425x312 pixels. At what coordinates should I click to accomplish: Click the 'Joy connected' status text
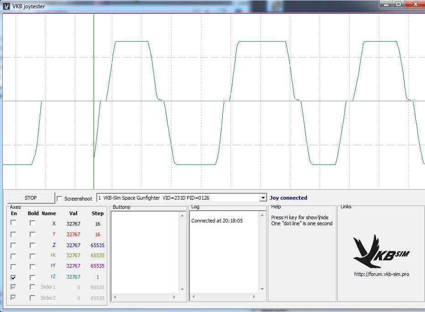(289, 198)
